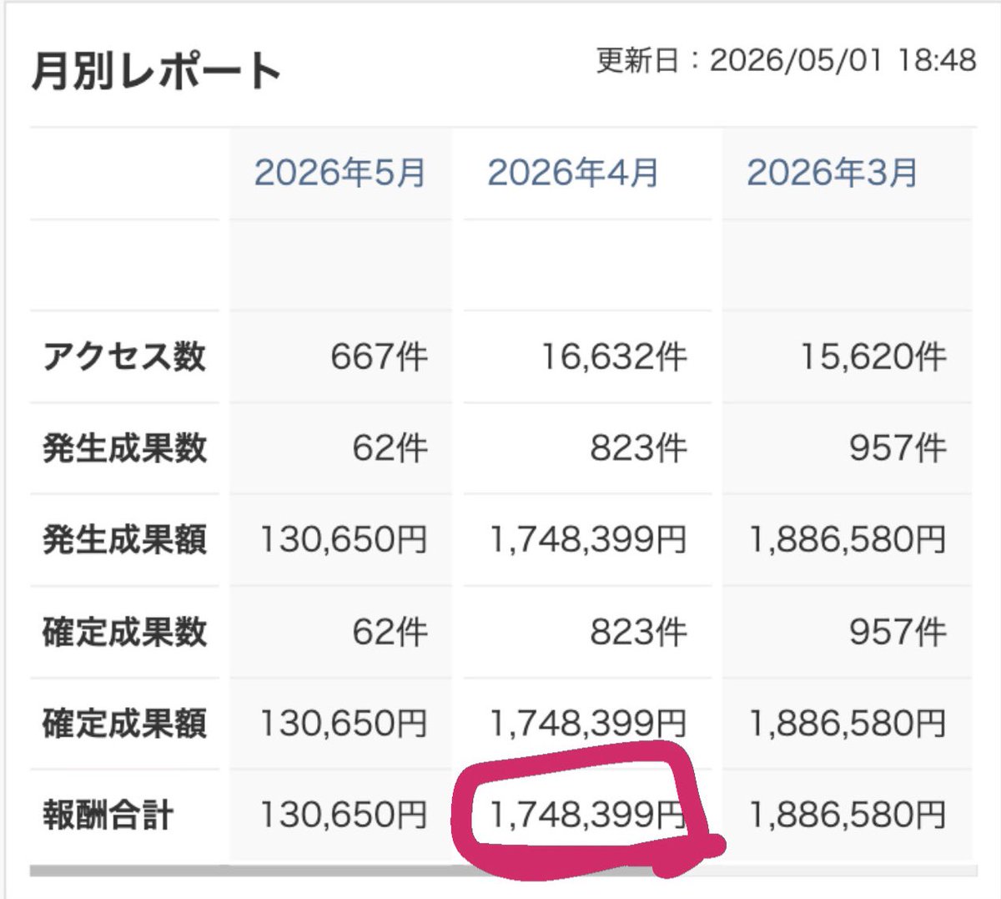The width and height of the screenshot is (1001, 899).
Task: Select 823件 in the 発生成果数 row
Action: [x=639, y=449]
